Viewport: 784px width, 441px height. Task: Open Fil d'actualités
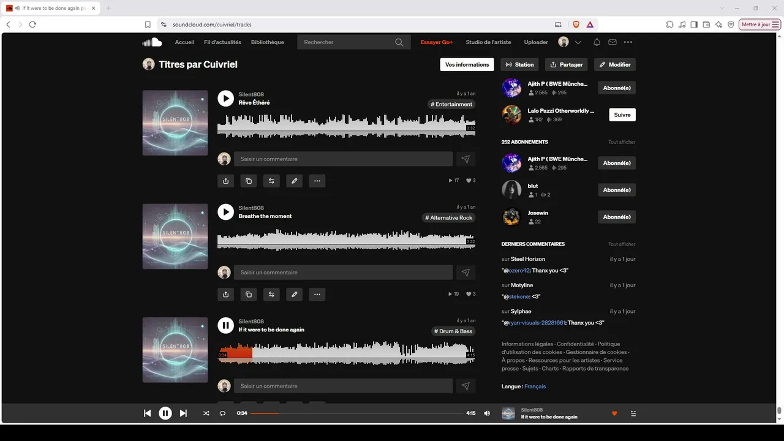222,42
